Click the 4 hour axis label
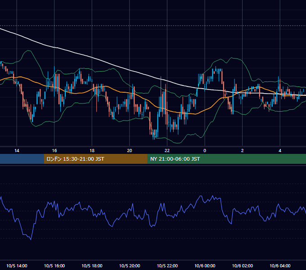 (280, 151)
